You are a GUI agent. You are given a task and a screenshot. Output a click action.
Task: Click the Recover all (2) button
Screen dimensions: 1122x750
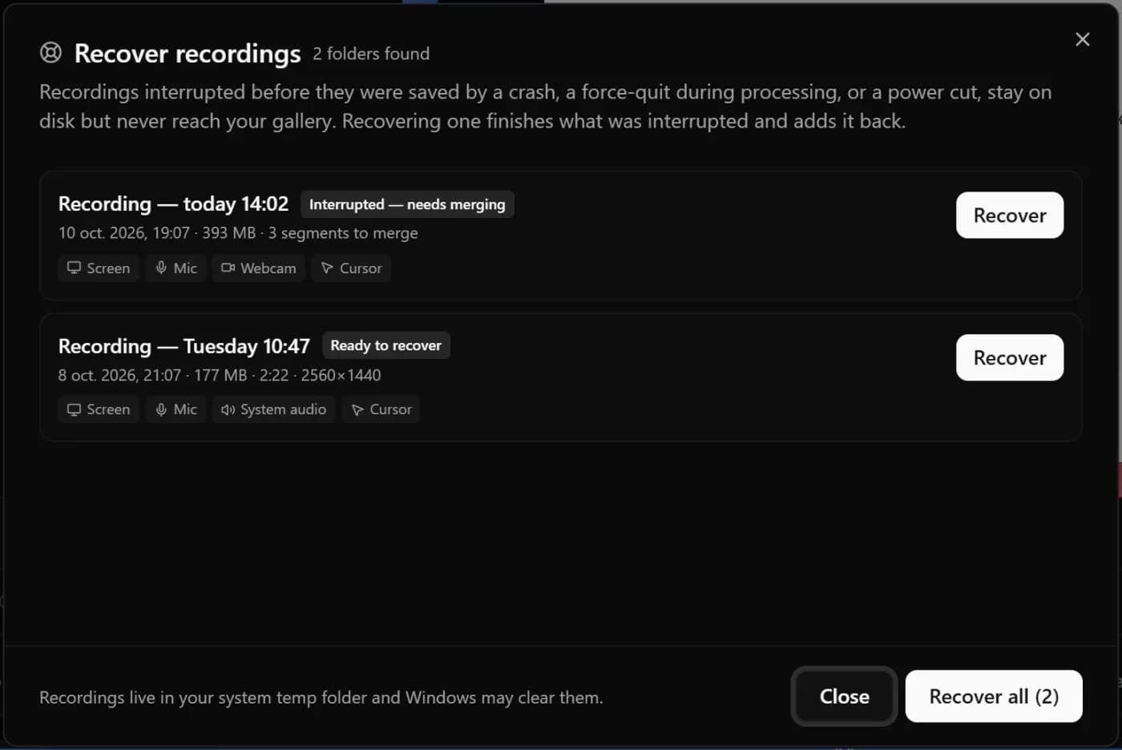point(994,696)
